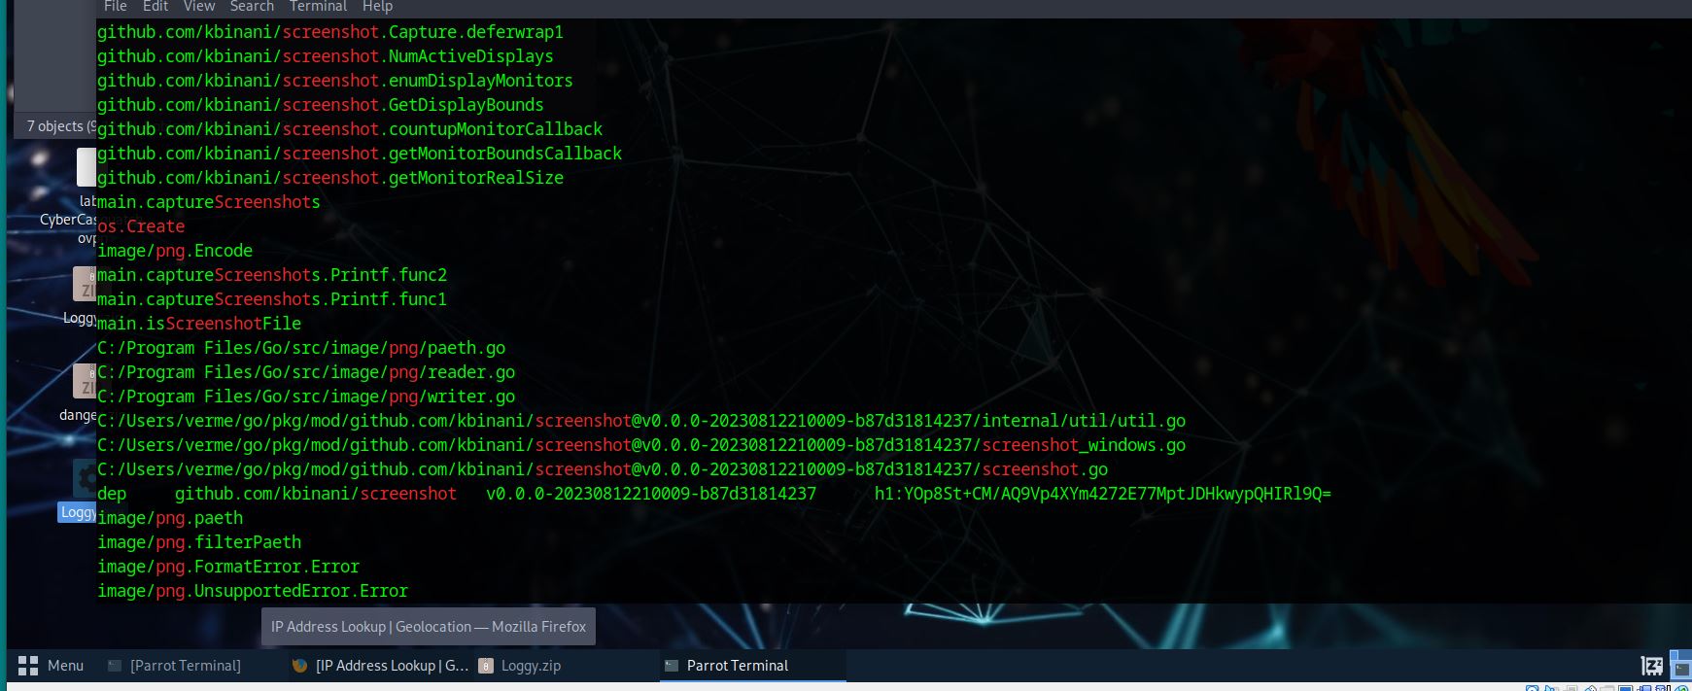
Task: Click the sleeping network card tray icon
Action: (x=1650, y=666)
